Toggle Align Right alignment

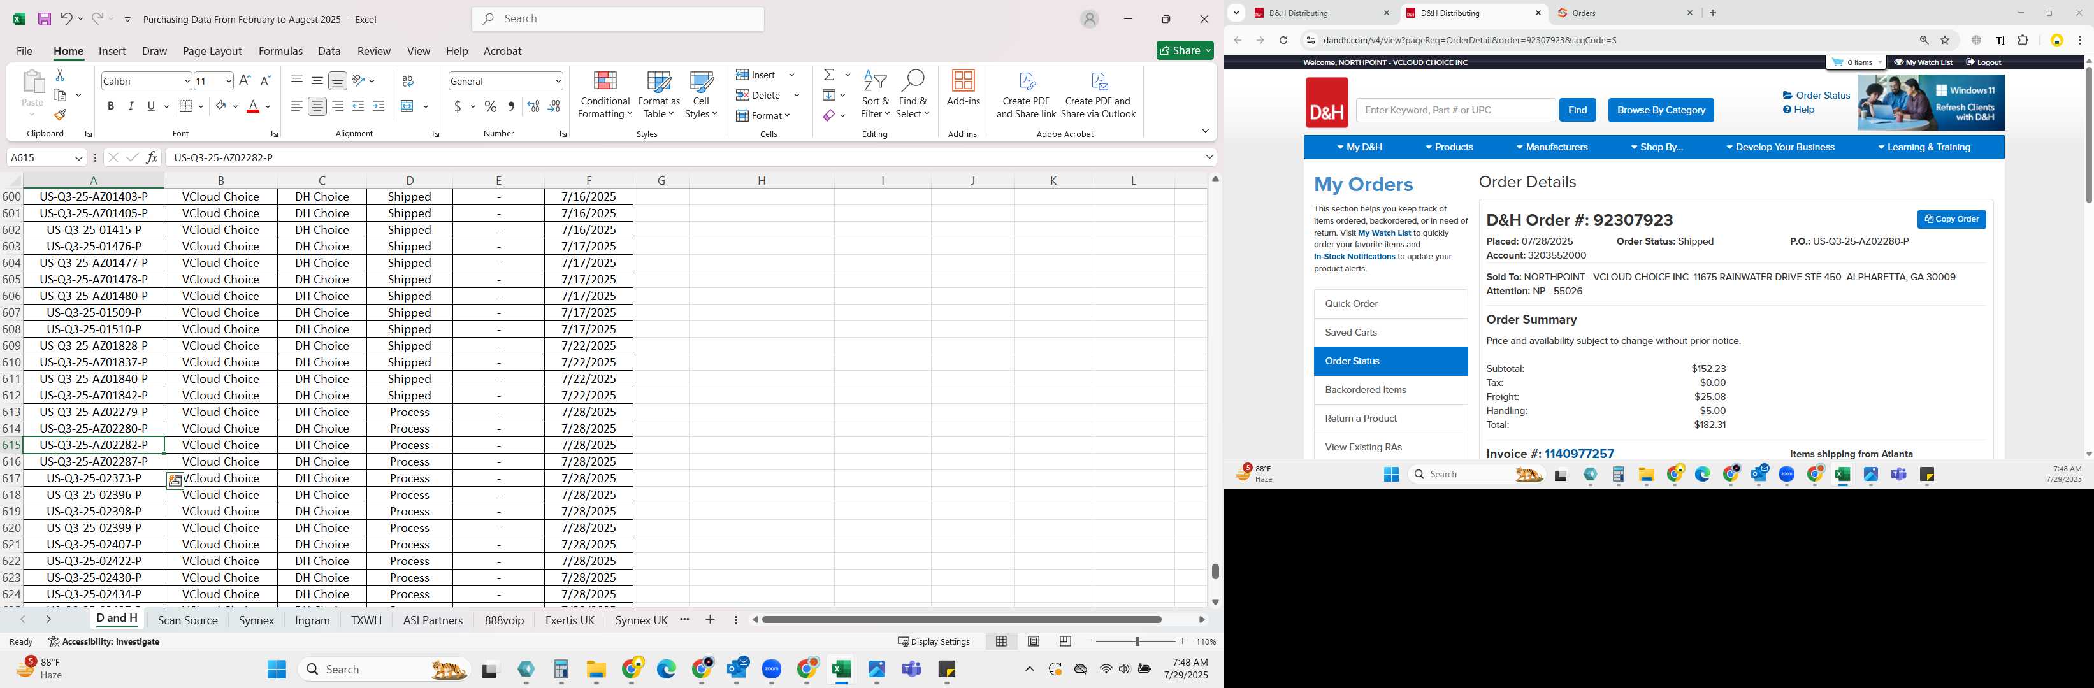(x=337, y=106)
